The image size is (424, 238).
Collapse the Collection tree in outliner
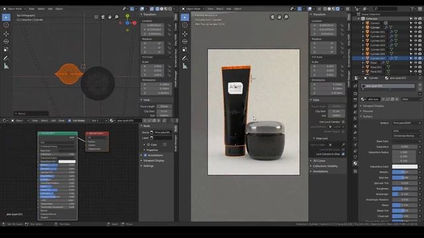[x=359, y=19]
